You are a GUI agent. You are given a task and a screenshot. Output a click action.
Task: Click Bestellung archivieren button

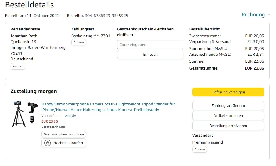228,126
